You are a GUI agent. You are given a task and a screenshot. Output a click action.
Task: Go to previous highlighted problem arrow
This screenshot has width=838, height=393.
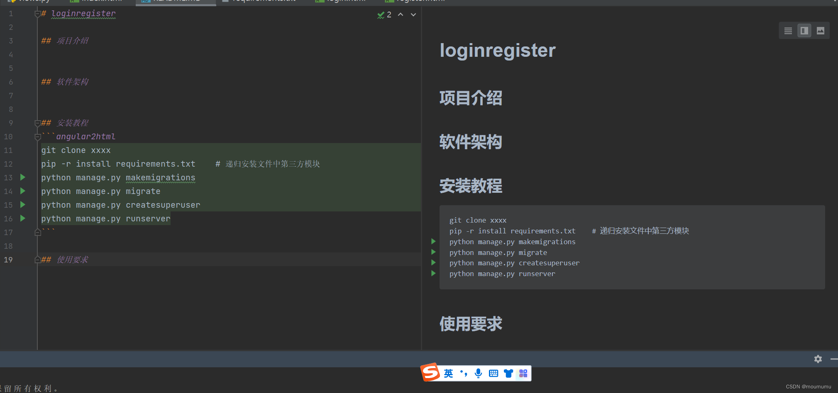(x=401, y=15)
